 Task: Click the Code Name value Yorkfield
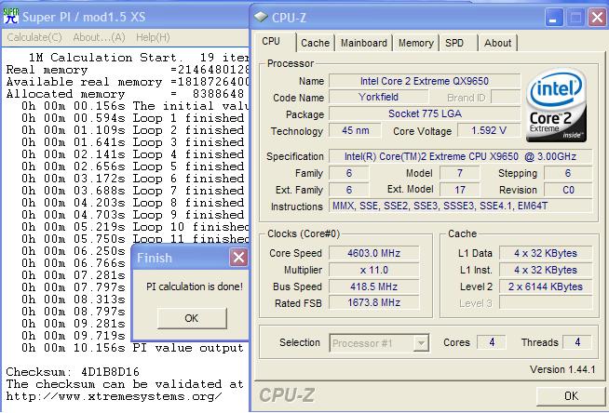(x=379, y=97)
